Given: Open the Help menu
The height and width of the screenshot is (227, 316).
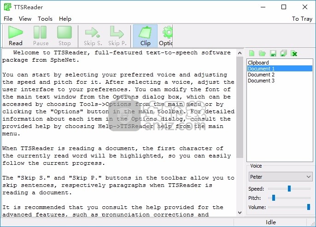Looking at the screenshot, I should point(65,19).
